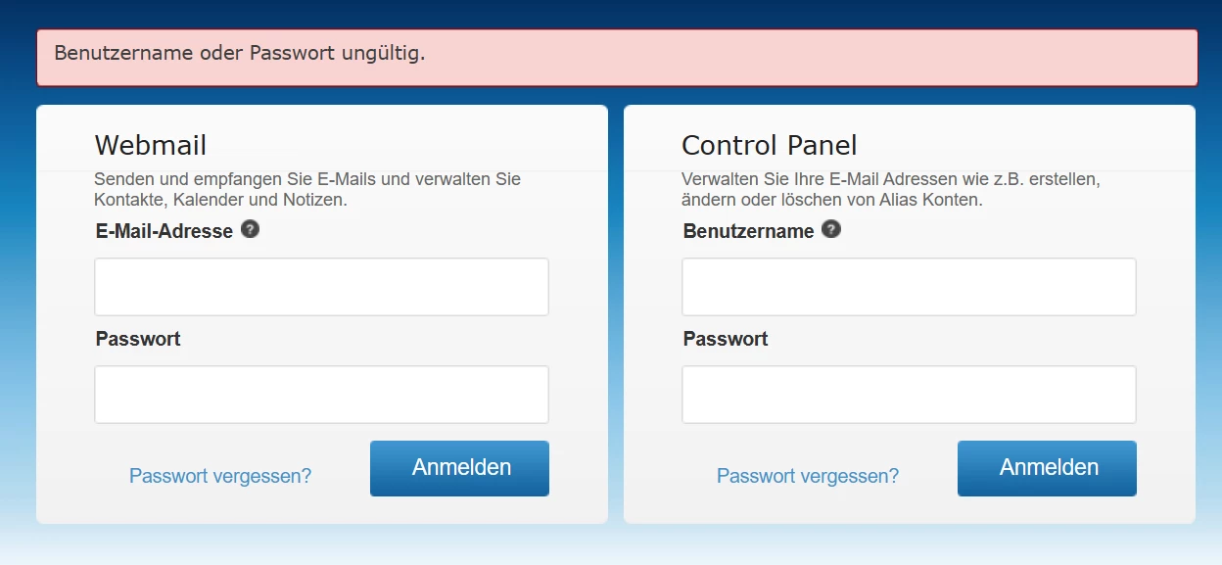
Task: Focus the Webmail E-Mail-Adresse input field
Action: click(321, 287)
